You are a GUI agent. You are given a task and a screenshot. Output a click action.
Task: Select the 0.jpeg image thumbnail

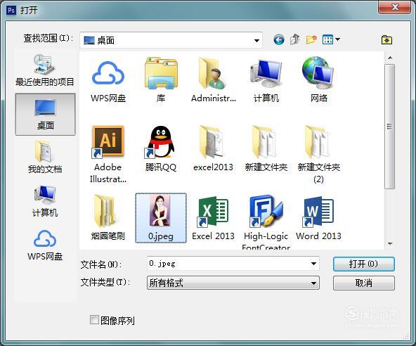pos(161,218)
